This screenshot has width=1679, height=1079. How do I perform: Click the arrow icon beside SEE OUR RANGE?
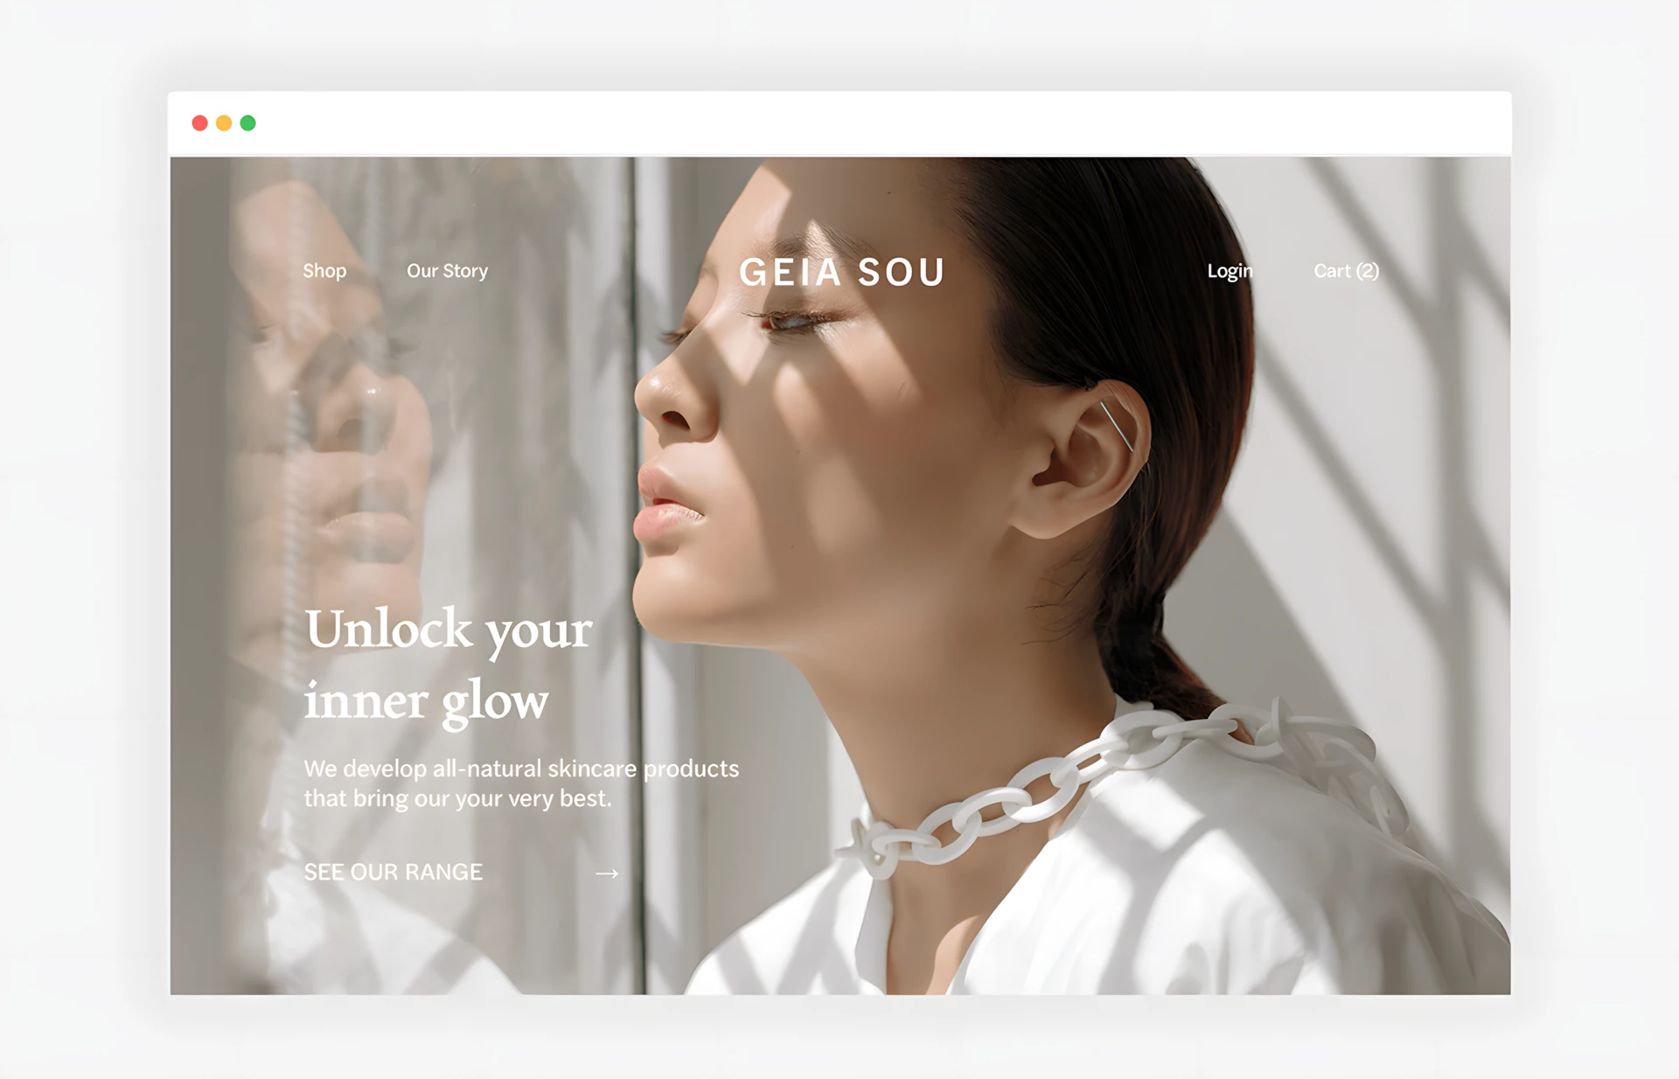[607, 873]
